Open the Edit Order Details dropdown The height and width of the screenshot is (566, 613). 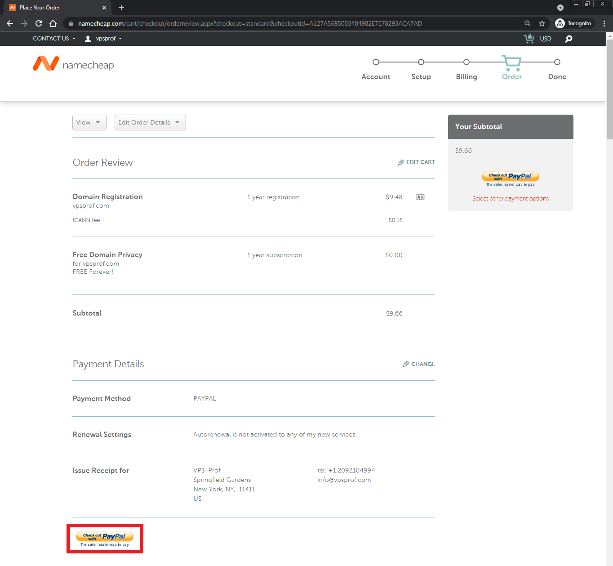[x=150, y=122]
